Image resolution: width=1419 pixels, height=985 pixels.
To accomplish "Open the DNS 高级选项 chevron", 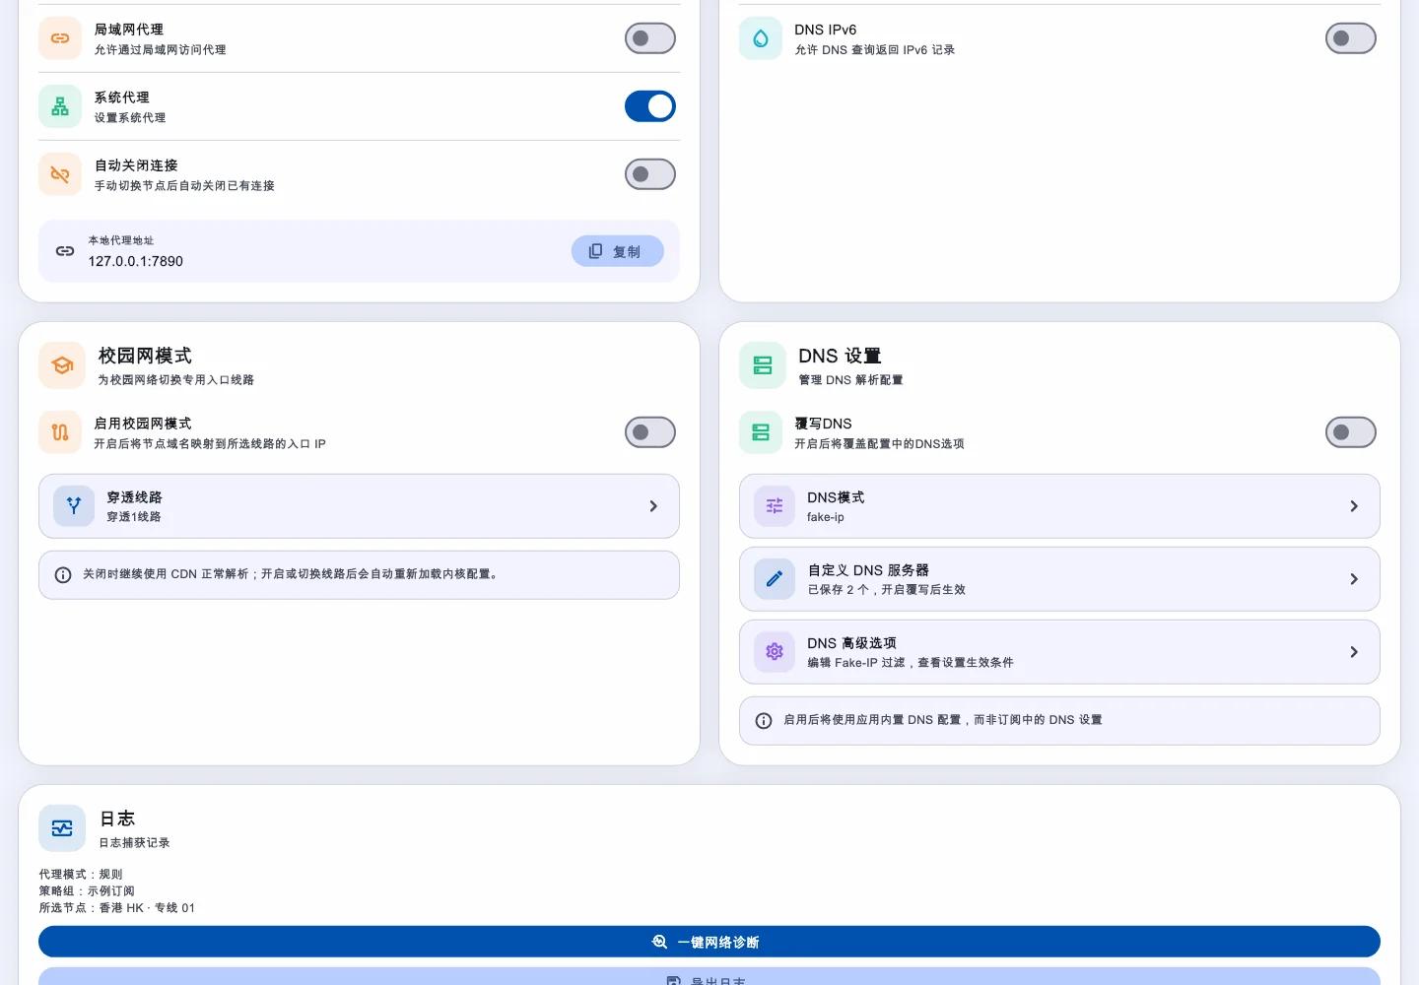I will pos(1354,652).
